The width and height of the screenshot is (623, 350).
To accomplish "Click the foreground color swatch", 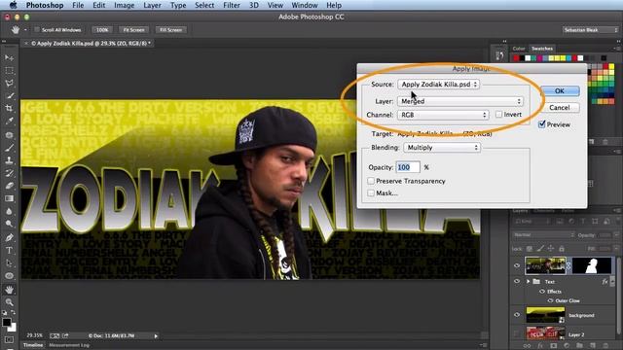I will pos(7,323).
